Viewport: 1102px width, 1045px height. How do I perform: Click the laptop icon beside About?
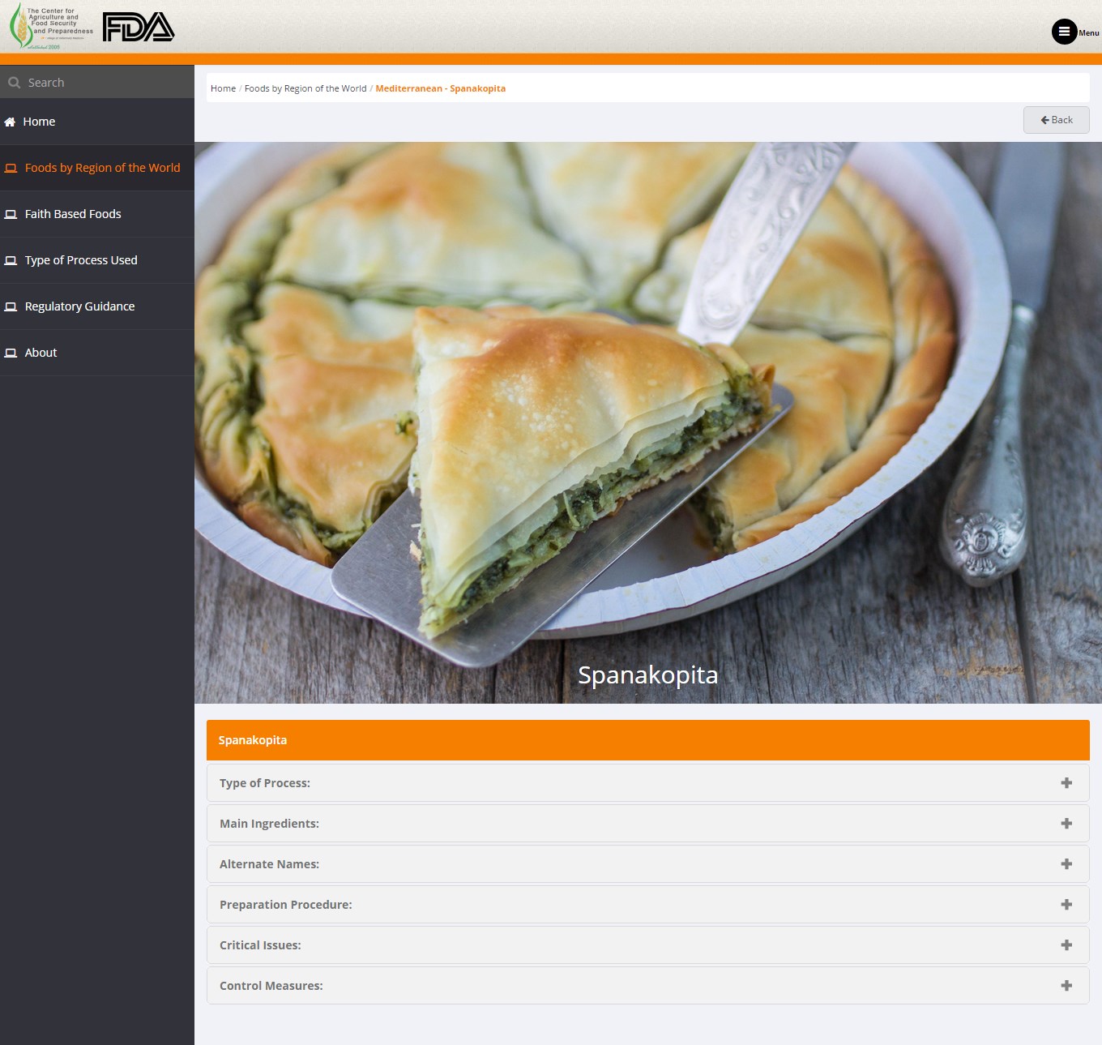click(11, 353)
